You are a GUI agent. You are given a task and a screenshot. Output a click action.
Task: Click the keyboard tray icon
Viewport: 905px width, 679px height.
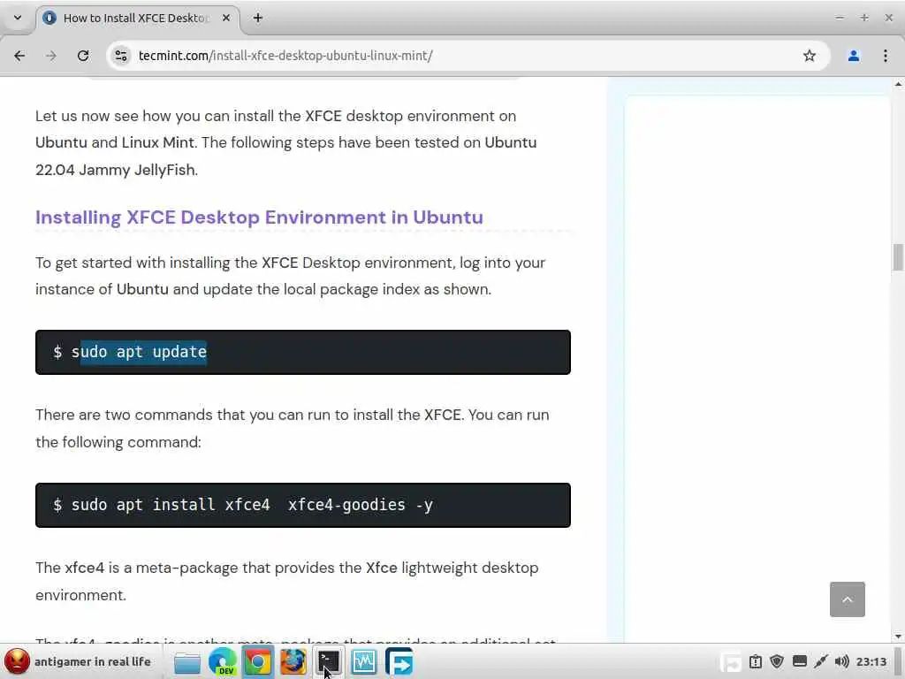799,661
